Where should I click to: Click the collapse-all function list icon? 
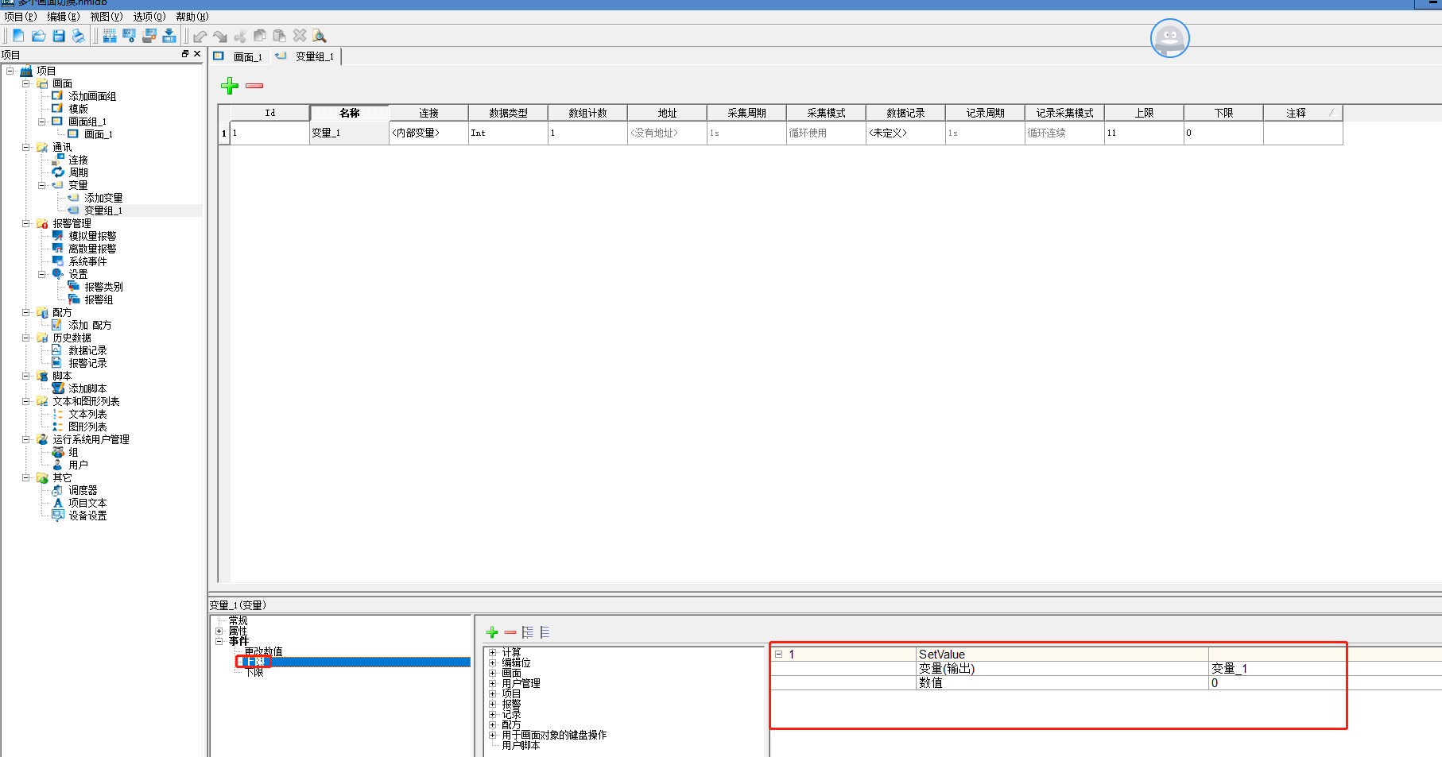click(x=545, y=632)
